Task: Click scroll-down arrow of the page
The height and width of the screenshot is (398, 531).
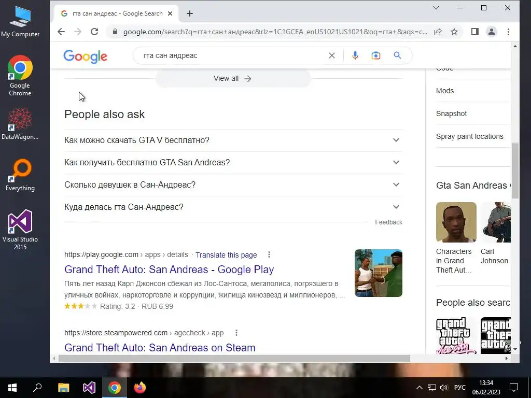Action: (515, 349)
